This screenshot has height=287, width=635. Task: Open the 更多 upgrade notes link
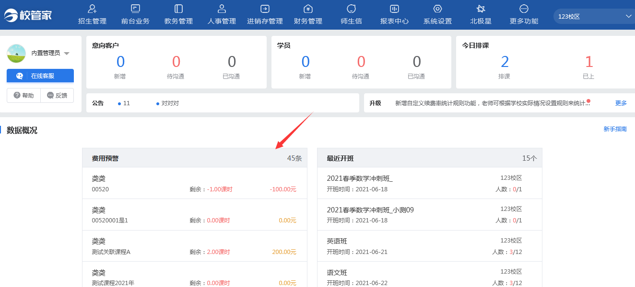coord(621,103)
